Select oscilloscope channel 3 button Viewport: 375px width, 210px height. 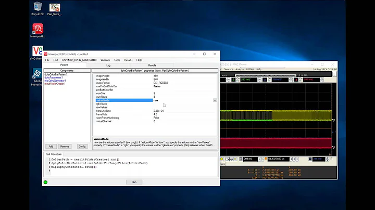tap(265, 80)
